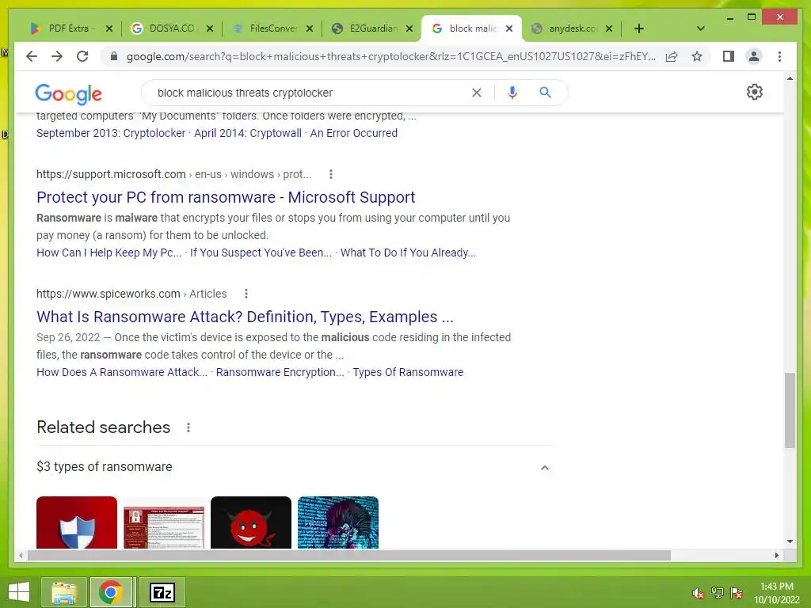The width and height of the screenshot is (811, 608).
Task: Open the hooded hacker code thumbnail
Action: tap(338, 522)
